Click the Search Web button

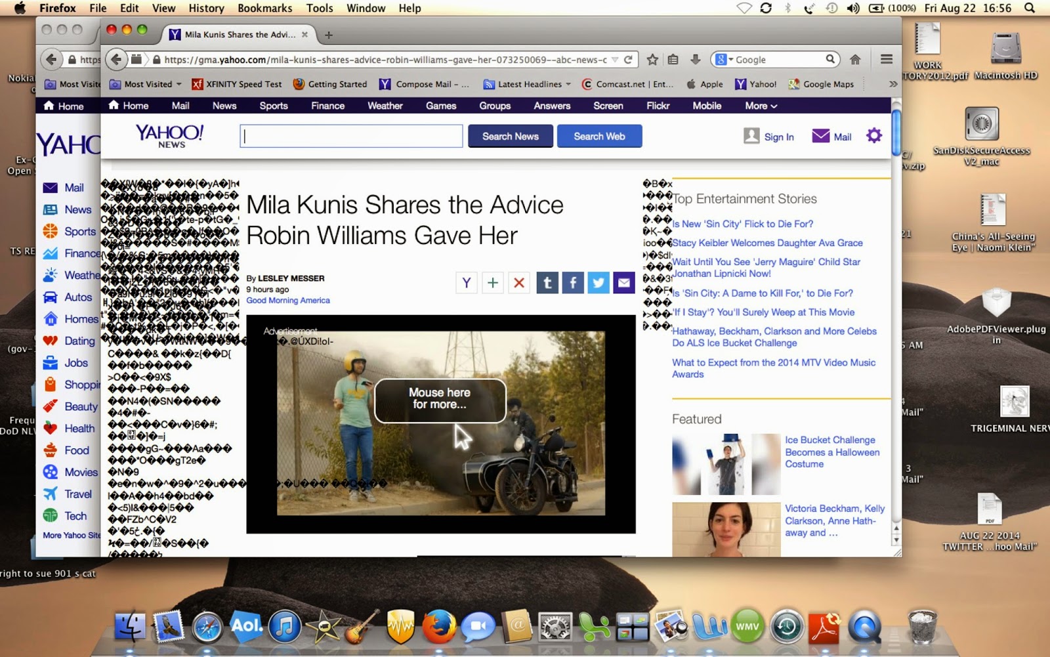600,137
